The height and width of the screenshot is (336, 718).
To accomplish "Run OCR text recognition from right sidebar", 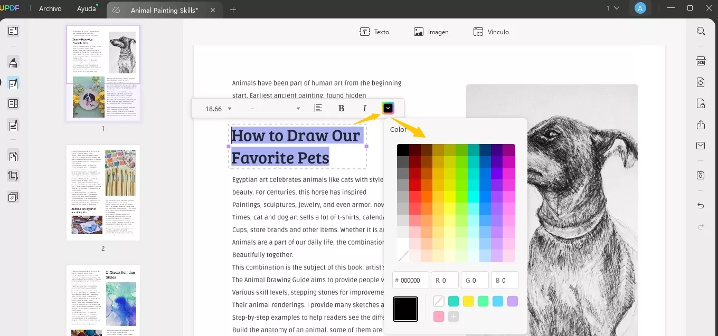I will (701, 61).
